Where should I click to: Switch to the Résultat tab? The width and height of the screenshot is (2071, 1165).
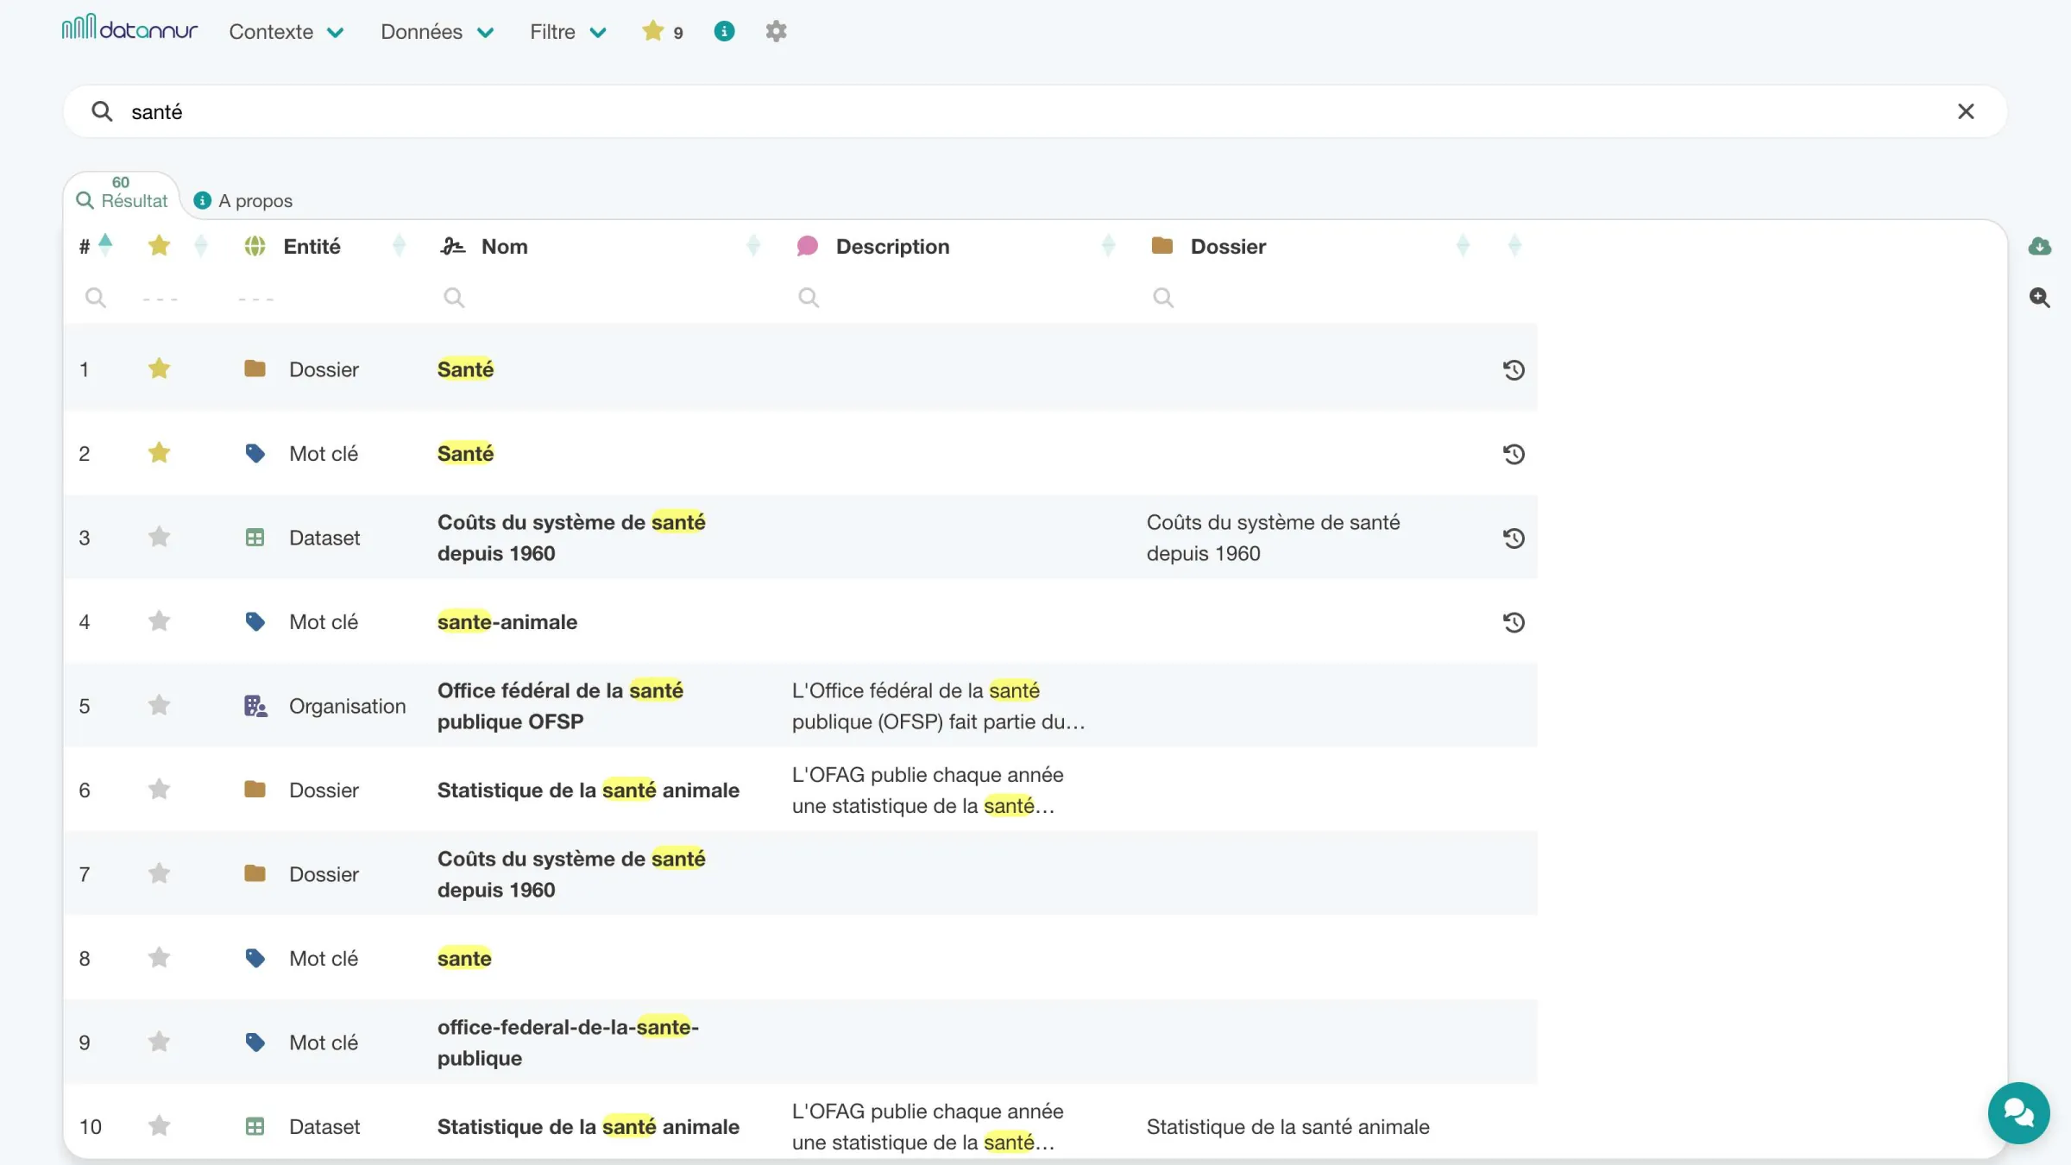tap(122, 195)
